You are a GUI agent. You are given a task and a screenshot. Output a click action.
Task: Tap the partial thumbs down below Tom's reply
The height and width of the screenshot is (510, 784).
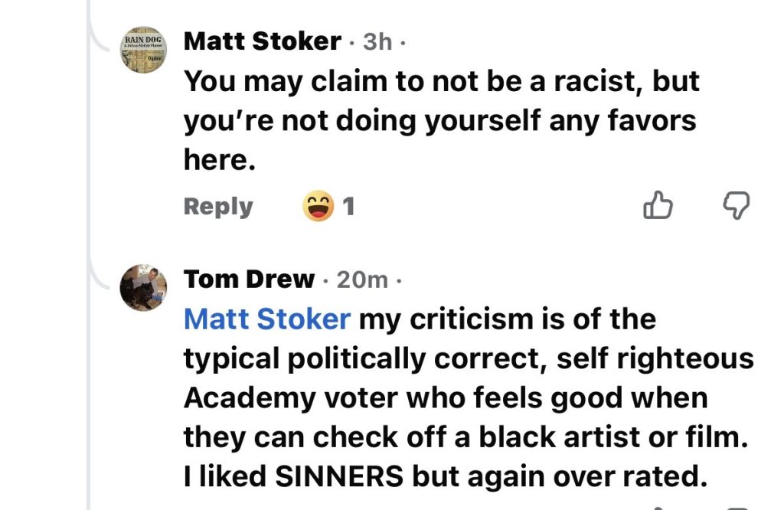[737, 507]
